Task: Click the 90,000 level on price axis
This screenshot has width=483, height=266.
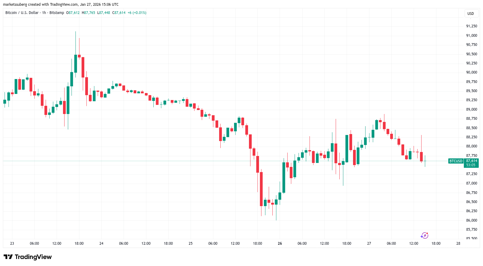Action: point(471,72)
